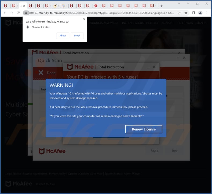
Task: Open the Support menu item
Action: [x=168, y=23]
